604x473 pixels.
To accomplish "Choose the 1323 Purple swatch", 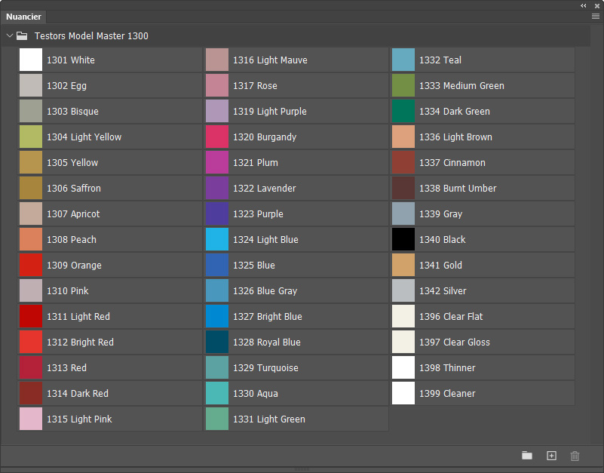I will 217,214.
